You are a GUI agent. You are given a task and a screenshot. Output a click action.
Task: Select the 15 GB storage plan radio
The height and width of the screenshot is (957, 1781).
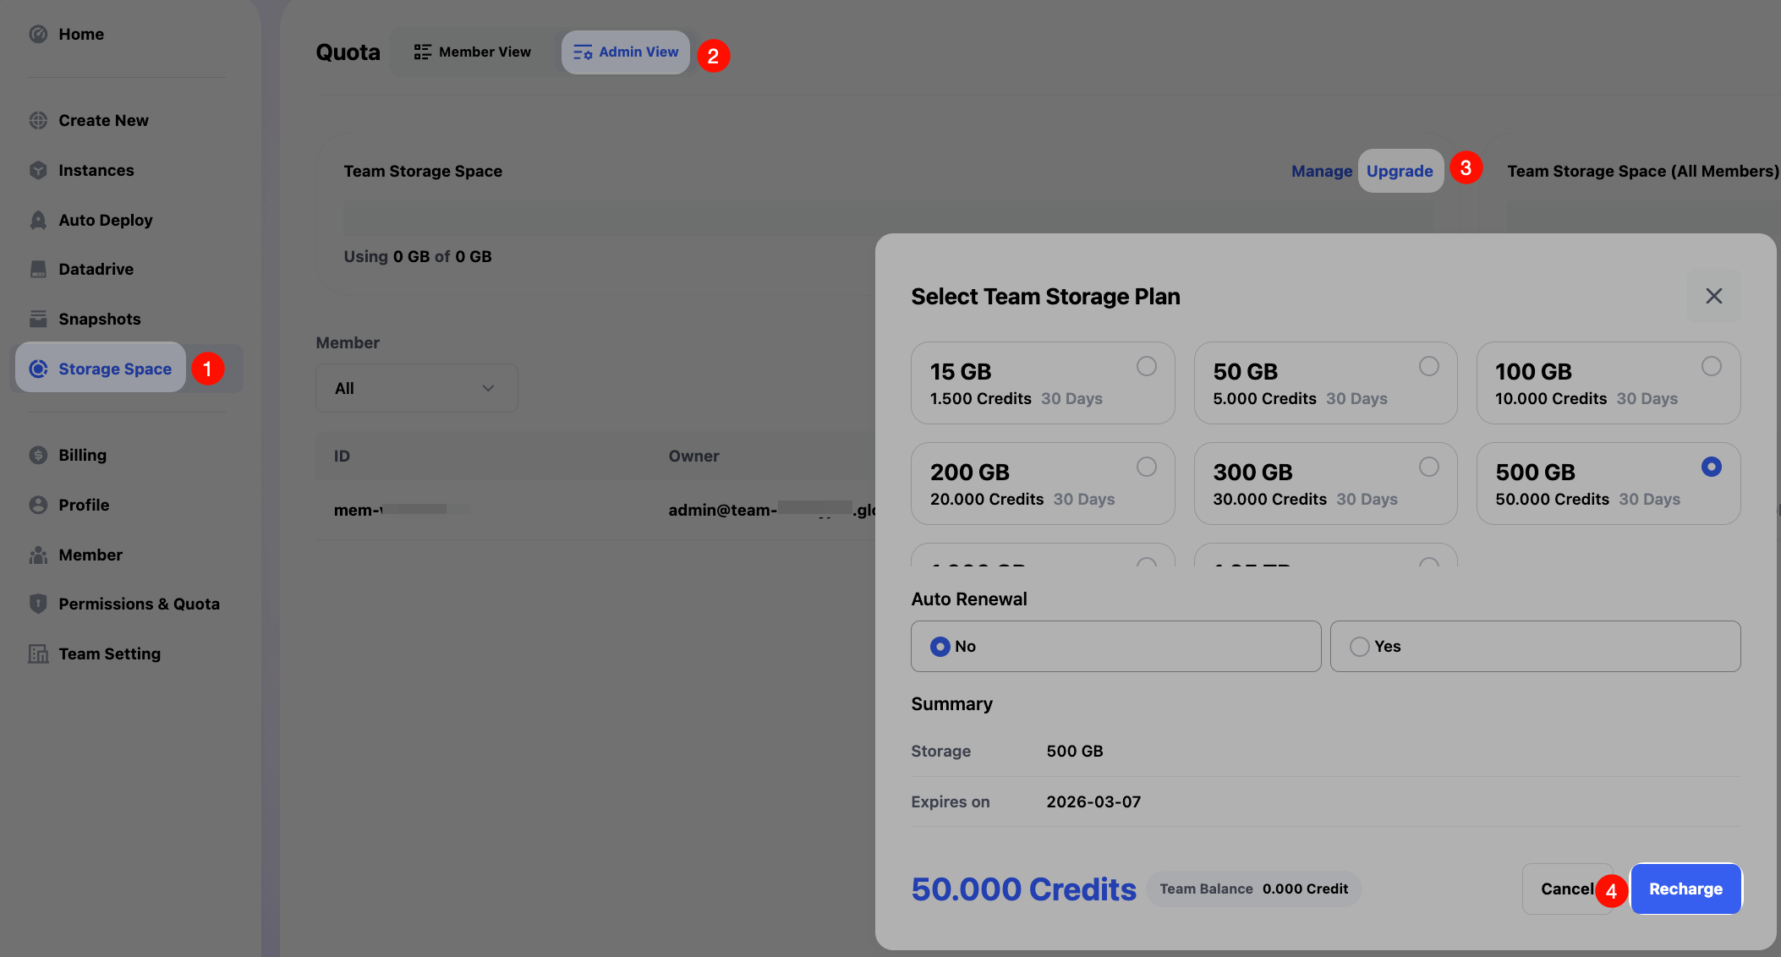coord(1146,366)
